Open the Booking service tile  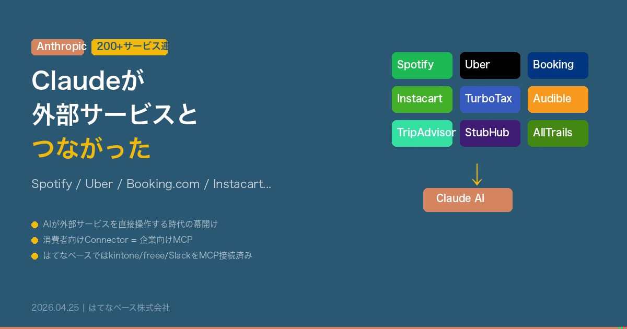[558, 65]
